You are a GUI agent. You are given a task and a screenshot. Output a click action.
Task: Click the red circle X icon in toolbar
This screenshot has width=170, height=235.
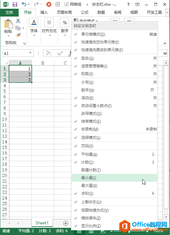coord(49,4)
